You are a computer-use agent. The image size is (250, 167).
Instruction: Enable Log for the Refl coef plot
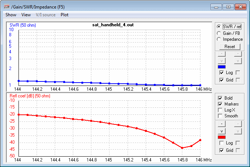click(x=222, y=143)
